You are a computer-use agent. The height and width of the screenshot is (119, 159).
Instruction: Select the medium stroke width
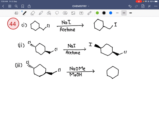[124, 13]
